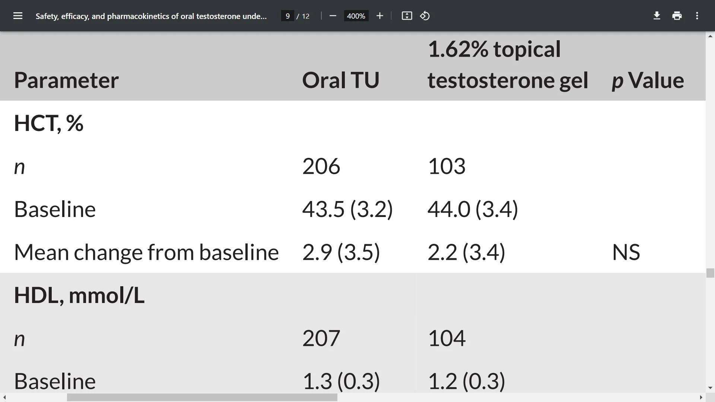This screenshot has height=402, width=715.
Task: Click the vertical scrollbar up arrow
Action: tap(710, 36)
